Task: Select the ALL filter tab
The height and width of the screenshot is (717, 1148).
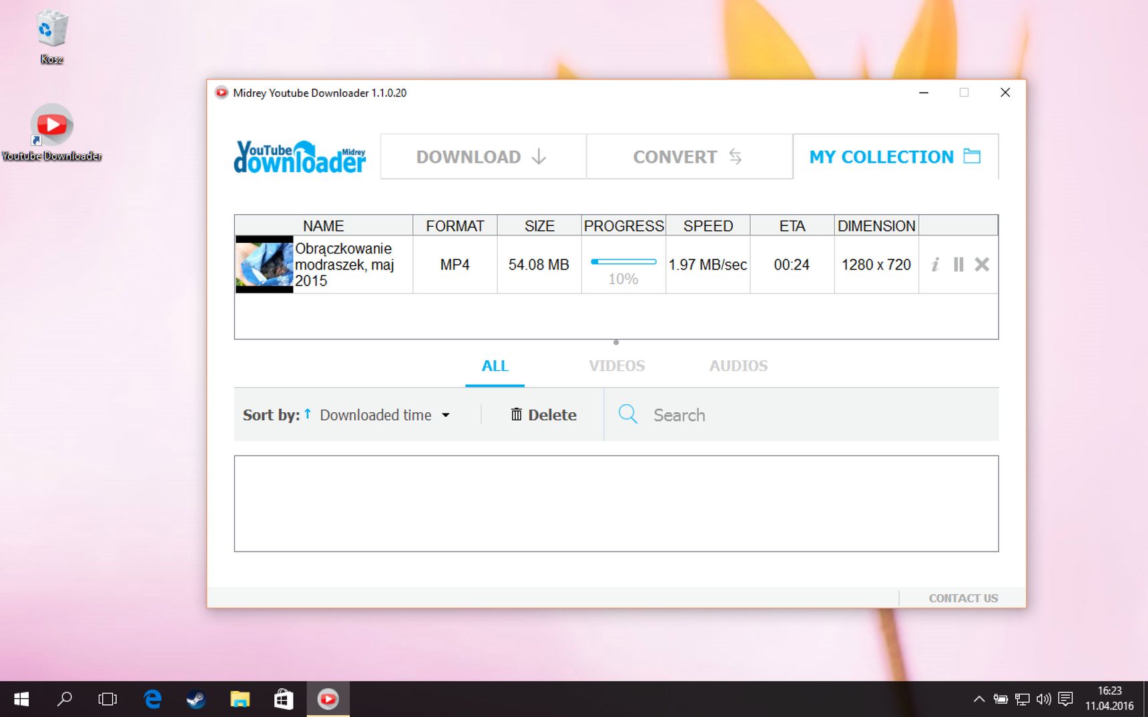Action: pos(495,366)
